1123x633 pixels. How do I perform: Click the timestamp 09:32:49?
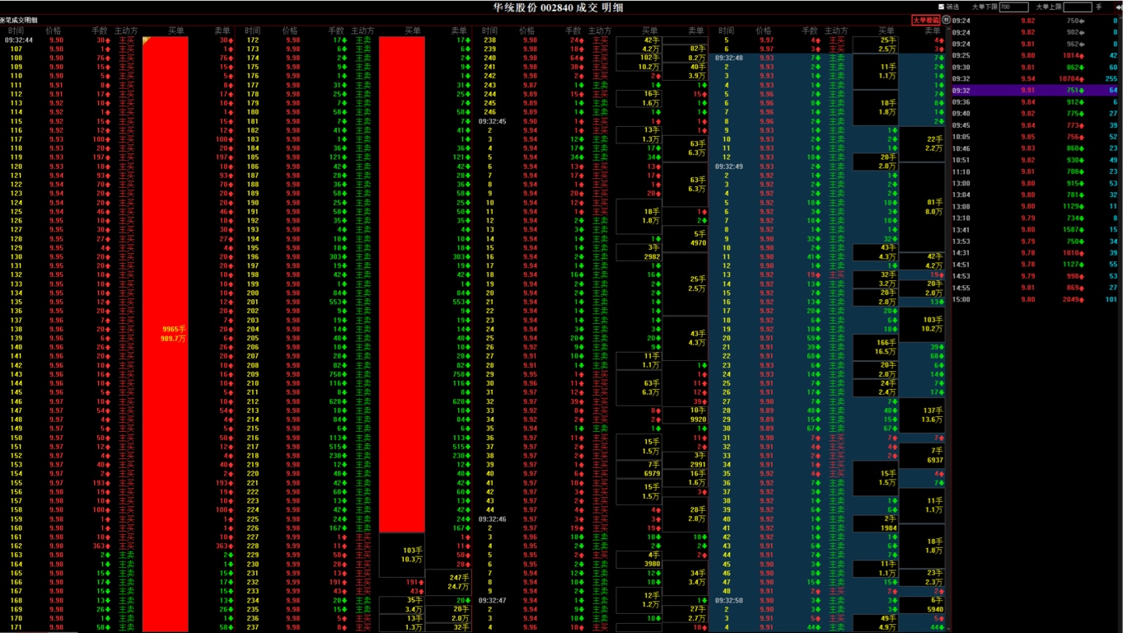click(730, 166)
